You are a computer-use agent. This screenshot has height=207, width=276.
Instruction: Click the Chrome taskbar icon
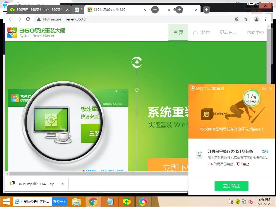coord(93,202)
